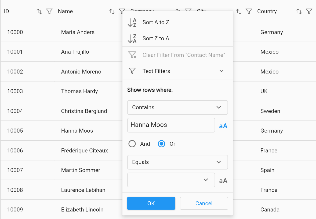
Task: Toggle case sensitivity for Hanna Moos field
Action: 223,126
